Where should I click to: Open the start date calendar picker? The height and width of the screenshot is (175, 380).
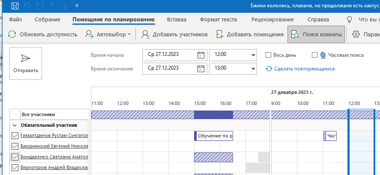(201, 55)
